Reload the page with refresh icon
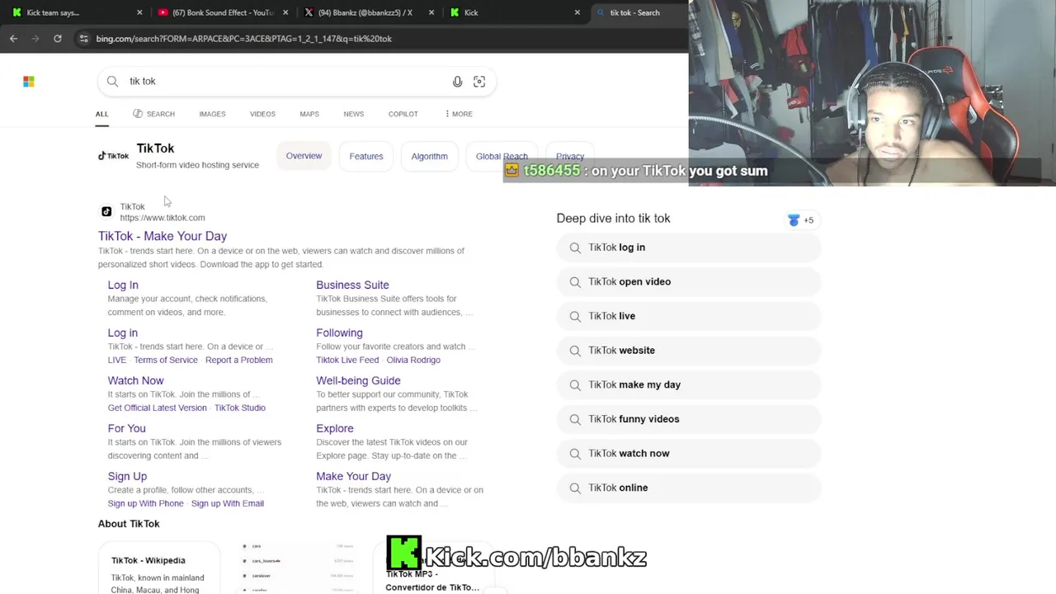Screen dimensions: 1056x594 click(x=58, y=38)
